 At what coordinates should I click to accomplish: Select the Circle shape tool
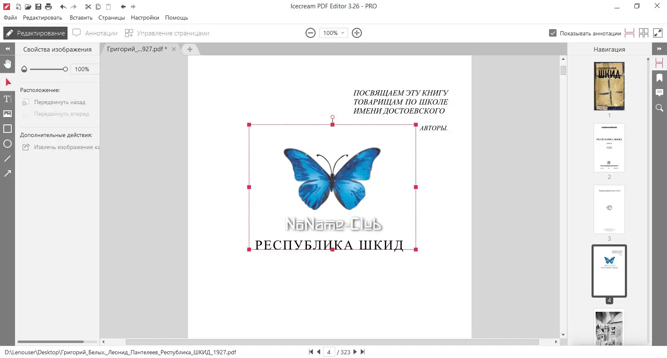pos(8,144)
